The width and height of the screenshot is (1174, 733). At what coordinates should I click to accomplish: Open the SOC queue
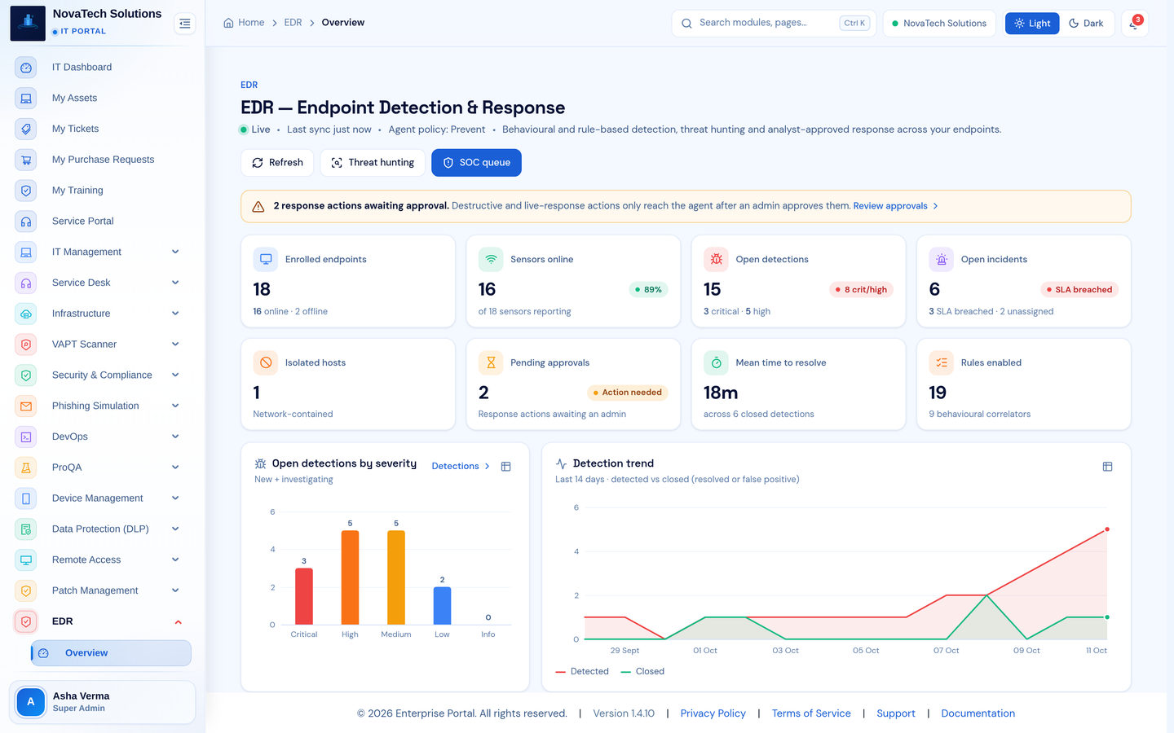(x=476, y=163)
